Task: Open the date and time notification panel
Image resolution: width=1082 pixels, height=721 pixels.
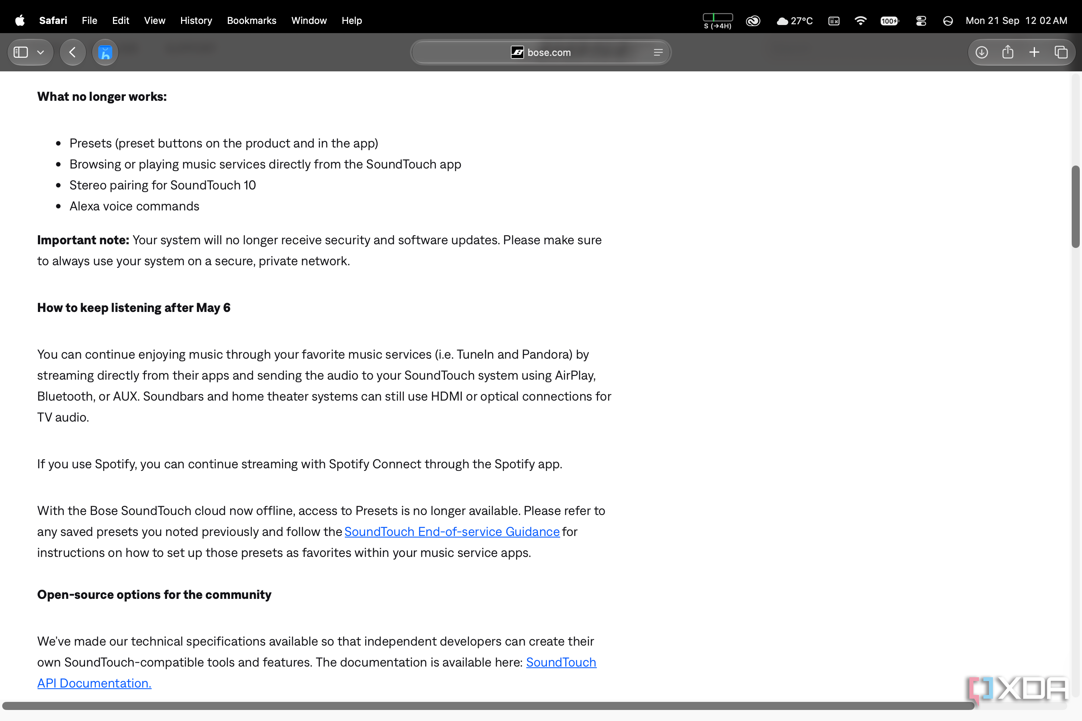Action: (1016, 21)
